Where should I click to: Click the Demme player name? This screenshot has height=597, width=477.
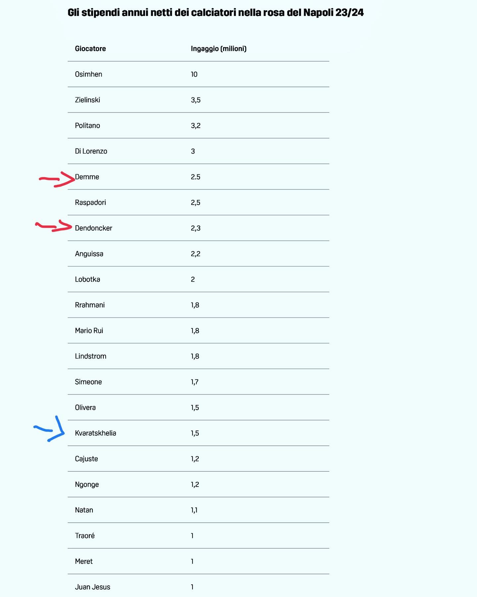87,177
